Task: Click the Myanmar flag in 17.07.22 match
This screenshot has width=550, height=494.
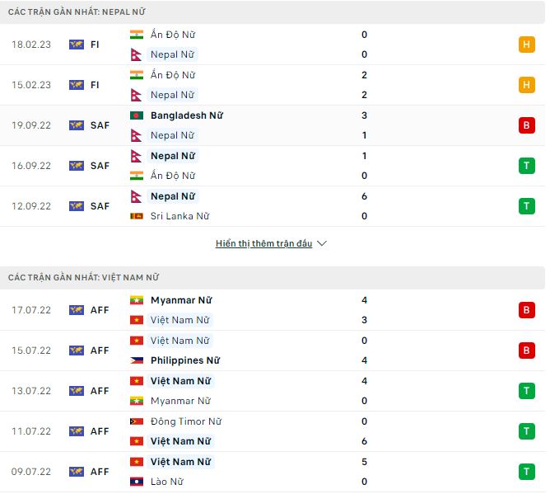Action: coord(137,300)
